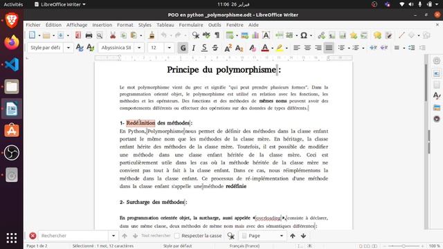Apply strikethrough formatting
Viewport: 443px width, 249px height.
pyautogui.click(x=215, y=48)
